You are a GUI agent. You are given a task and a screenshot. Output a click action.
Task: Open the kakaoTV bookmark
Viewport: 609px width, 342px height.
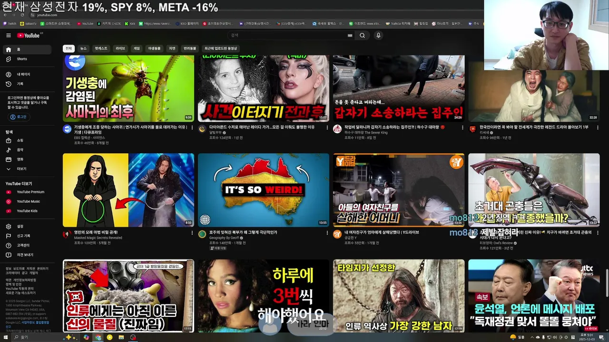(28, 23)
